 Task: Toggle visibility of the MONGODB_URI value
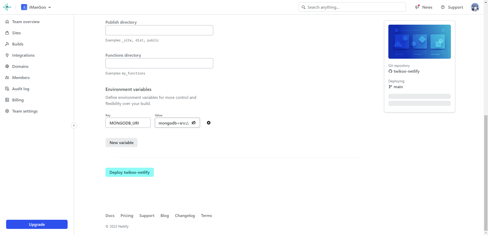(x=194, y=123)
